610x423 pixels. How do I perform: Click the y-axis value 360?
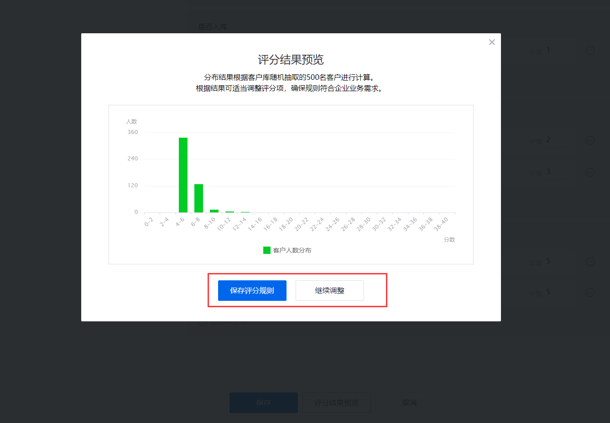[x=132, y=132]
